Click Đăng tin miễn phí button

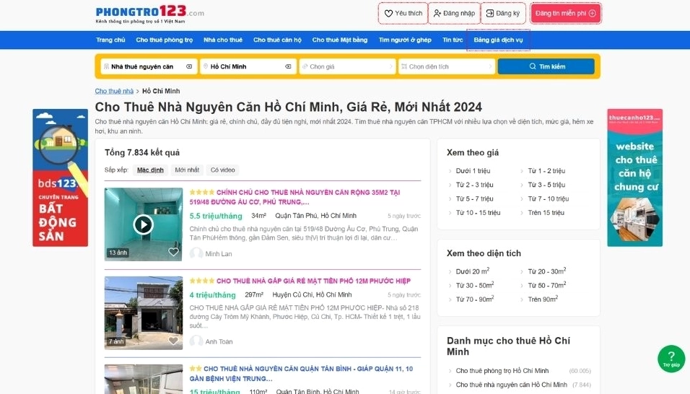coord(565,13)
